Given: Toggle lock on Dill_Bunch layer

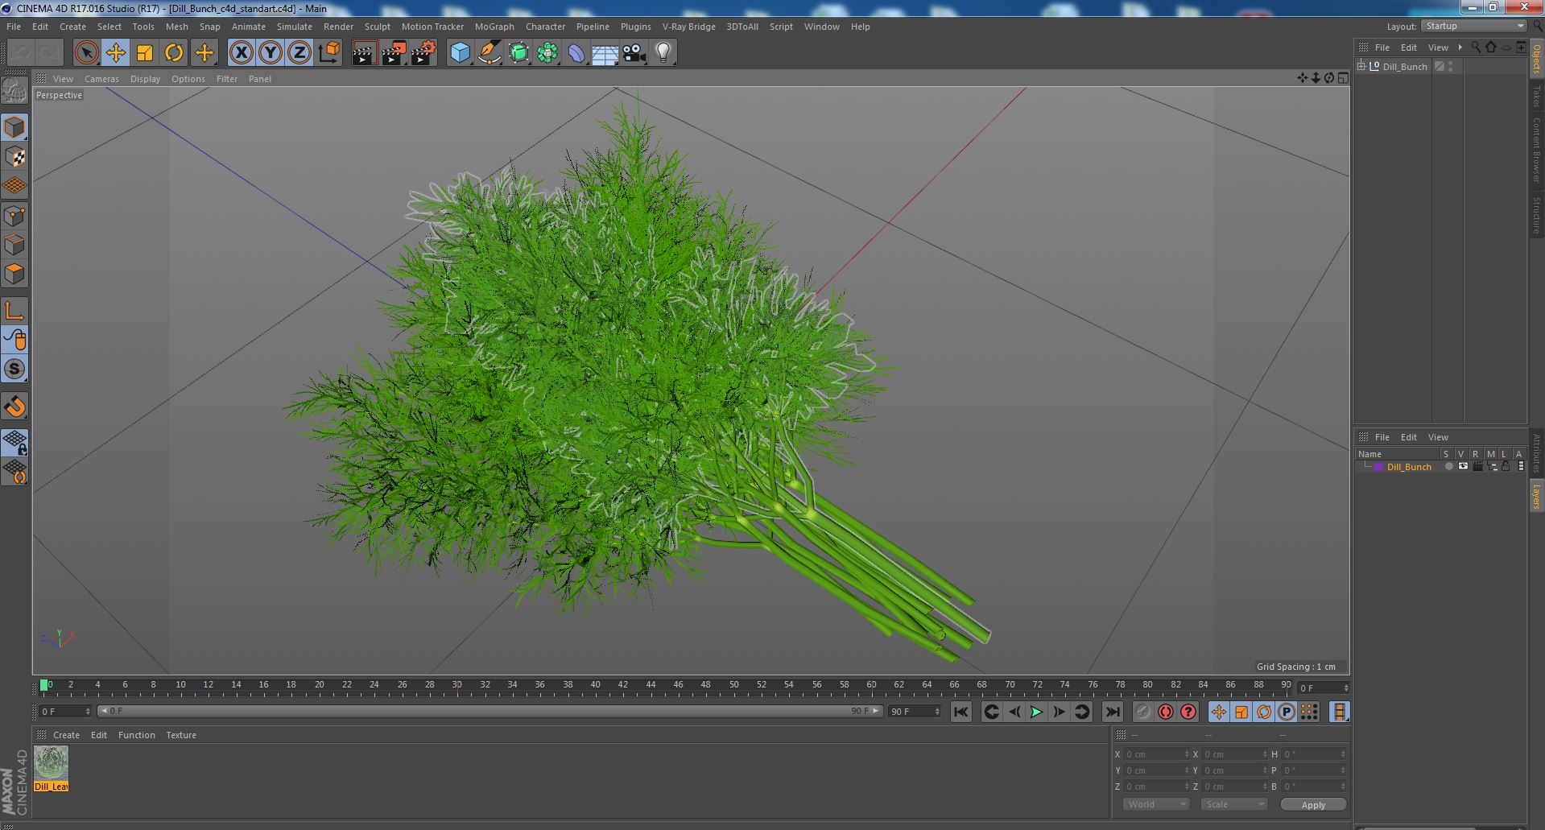Looking at the screenshot, I should [x=1506, y=467].
